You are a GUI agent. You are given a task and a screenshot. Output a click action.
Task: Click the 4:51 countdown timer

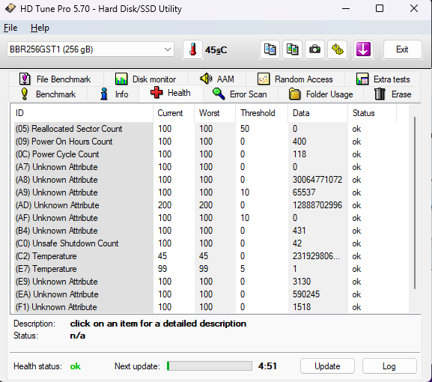(x=267, y=366)
